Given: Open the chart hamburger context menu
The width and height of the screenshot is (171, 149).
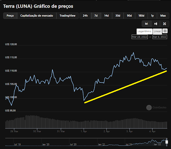Looking at the screenshot, I should (x=165, y=31).
